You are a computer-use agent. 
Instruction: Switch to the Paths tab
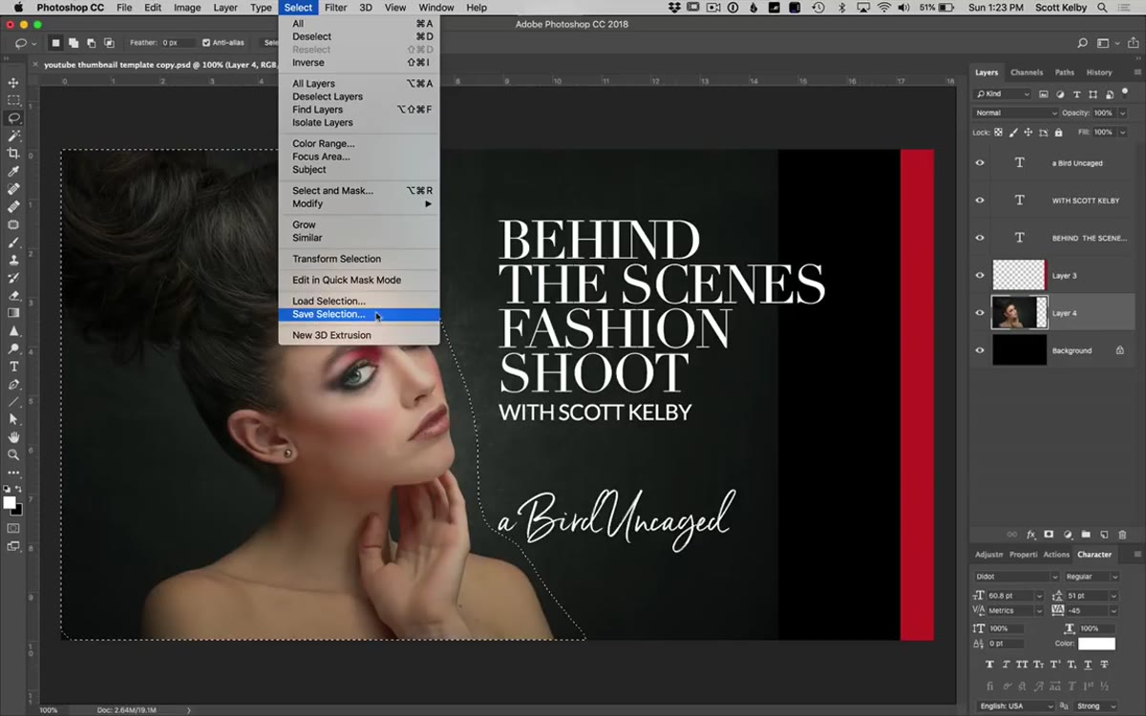point(1064,73)
